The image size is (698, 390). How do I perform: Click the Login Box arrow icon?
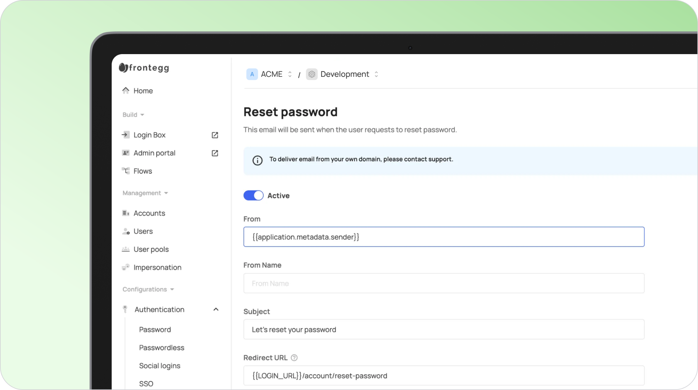pos(126,135)
